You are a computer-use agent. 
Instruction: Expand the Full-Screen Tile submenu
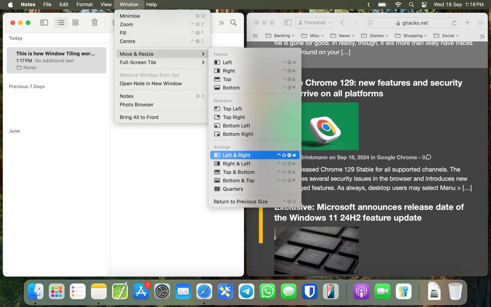coord(162,62)
